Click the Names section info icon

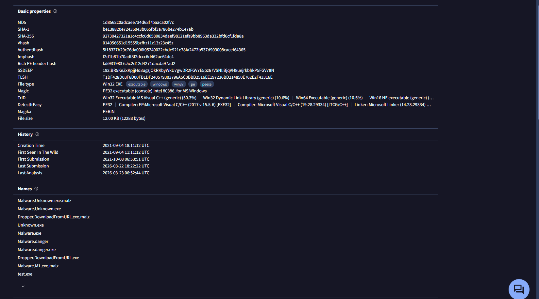(x=36, y=189)
